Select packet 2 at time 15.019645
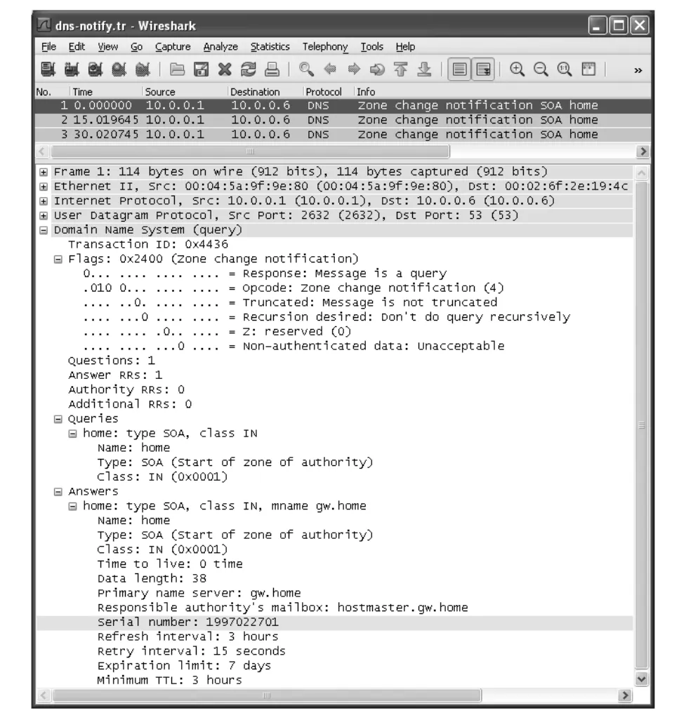The width and height of the screenshot is (686, 720). tap(343, 120)
